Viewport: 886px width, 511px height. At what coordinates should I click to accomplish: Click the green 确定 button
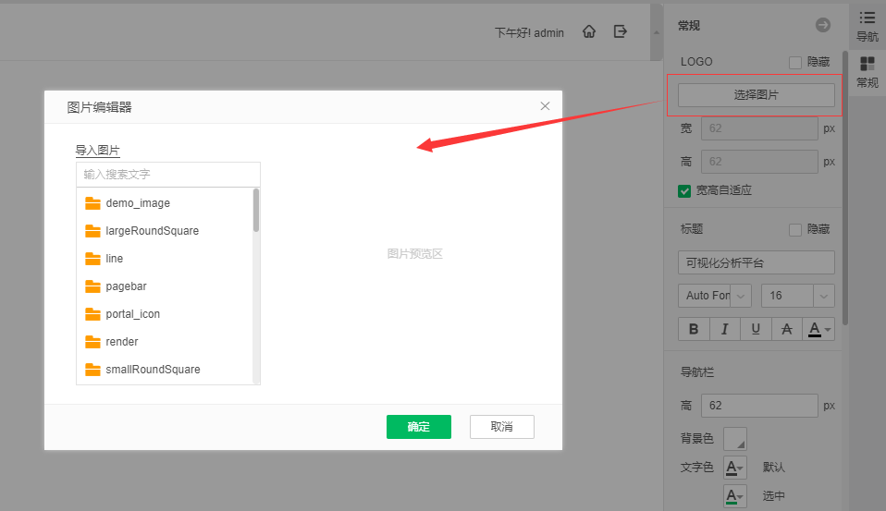coord(419,427)
